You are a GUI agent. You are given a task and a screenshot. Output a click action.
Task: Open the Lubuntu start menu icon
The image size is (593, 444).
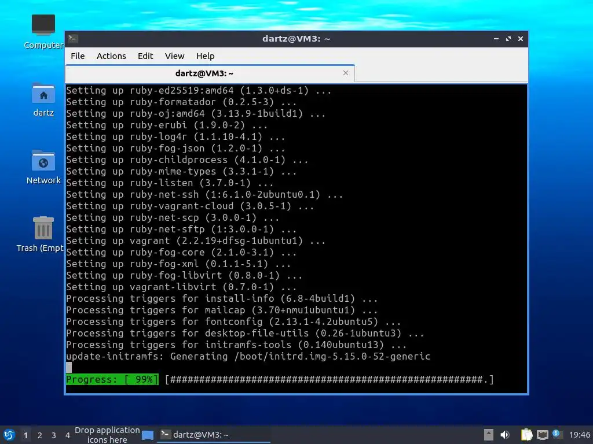9,435
